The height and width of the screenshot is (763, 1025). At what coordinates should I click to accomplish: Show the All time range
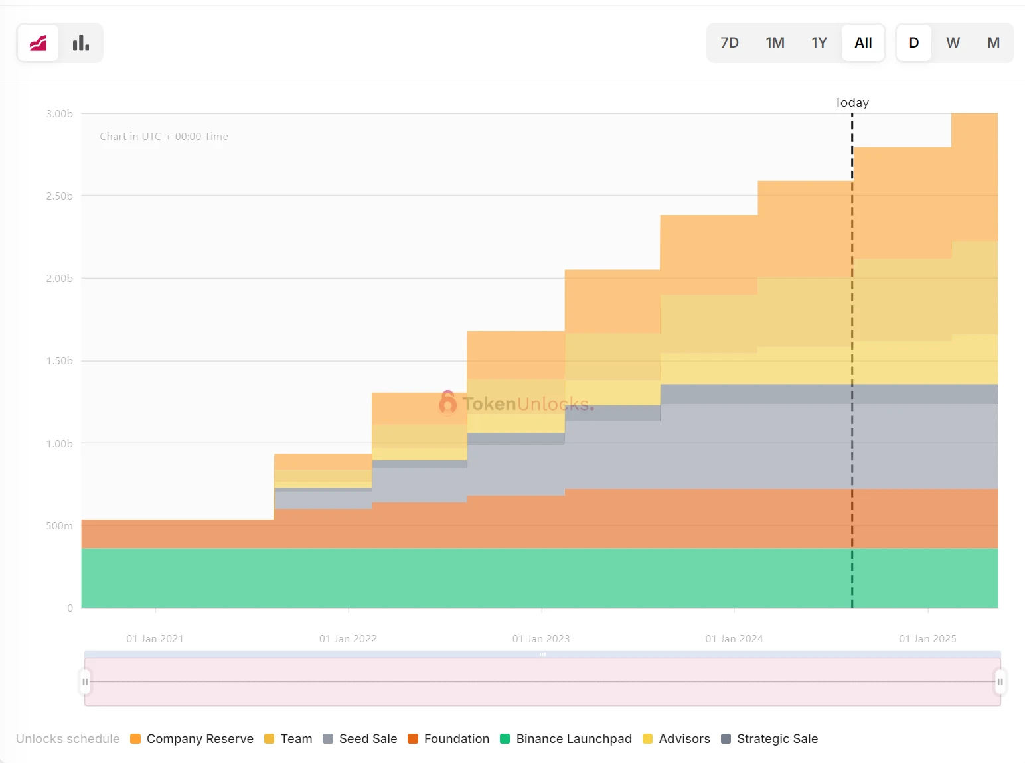863,43
